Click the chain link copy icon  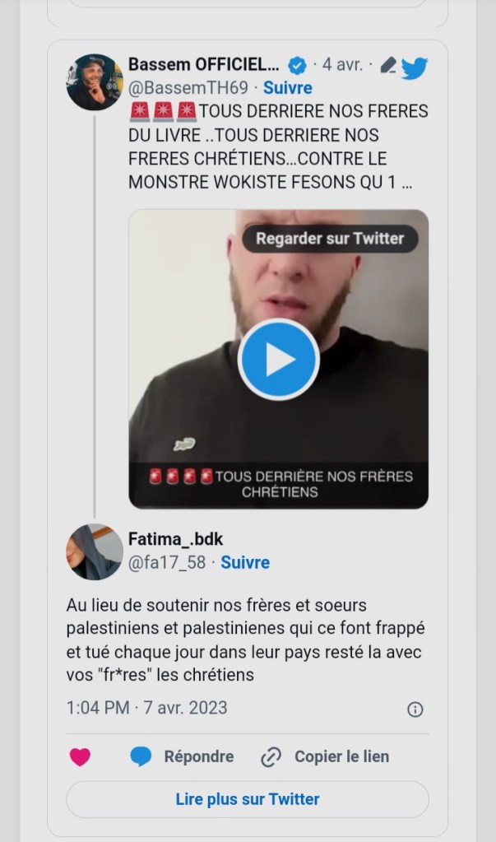click(271, 757)
